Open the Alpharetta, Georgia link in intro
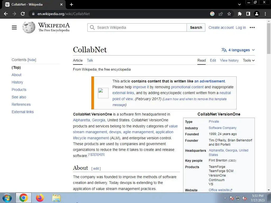Screen dimensions: 271x203 pyautogui.click(x=89, y=120)
